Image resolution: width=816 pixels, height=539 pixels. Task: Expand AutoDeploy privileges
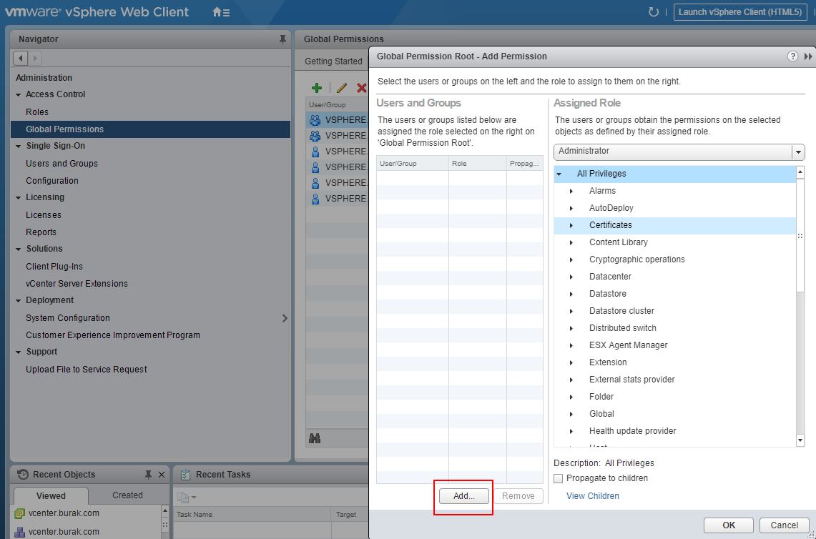point(571,208)
